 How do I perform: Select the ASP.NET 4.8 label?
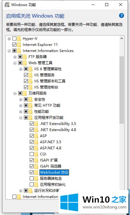click(x=51, y=148)
